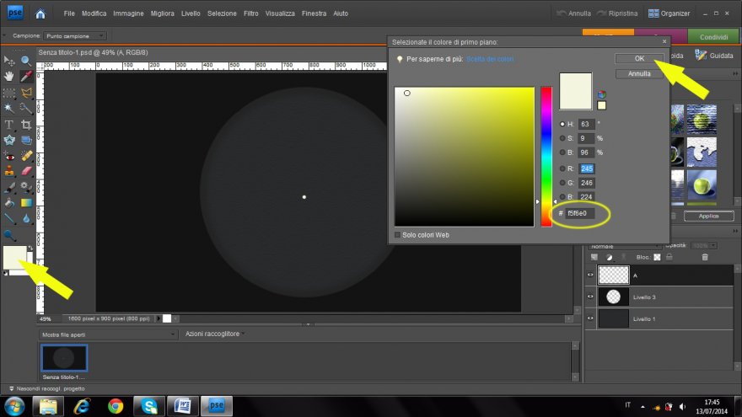742x417 pixels.
Task: Expand Mostra file aperti dropdown
Action: tap(105, 334)
